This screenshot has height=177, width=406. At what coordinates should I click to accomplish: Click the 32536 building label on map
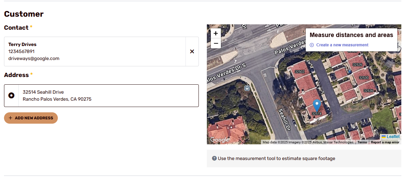368,91
